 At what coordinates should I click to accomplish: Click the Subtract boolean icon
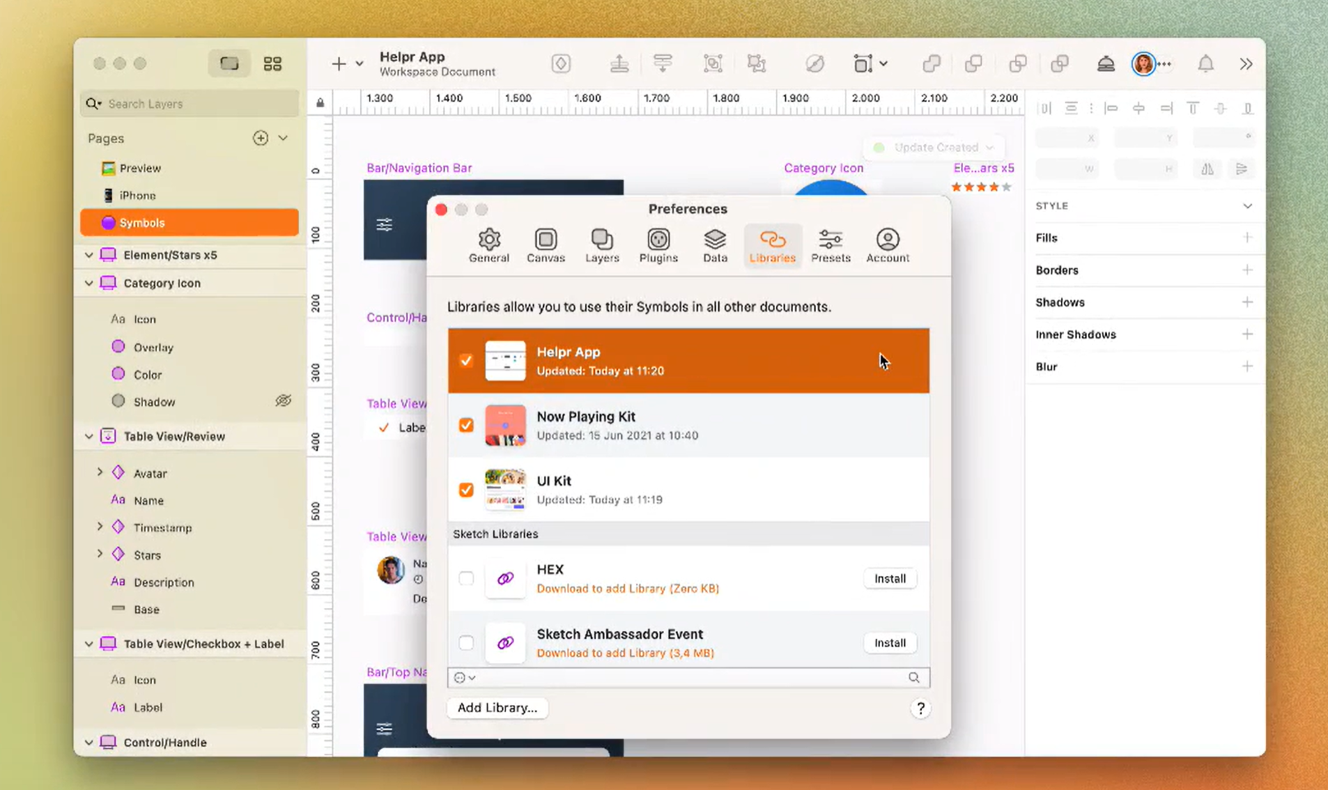tap(973, 63)
